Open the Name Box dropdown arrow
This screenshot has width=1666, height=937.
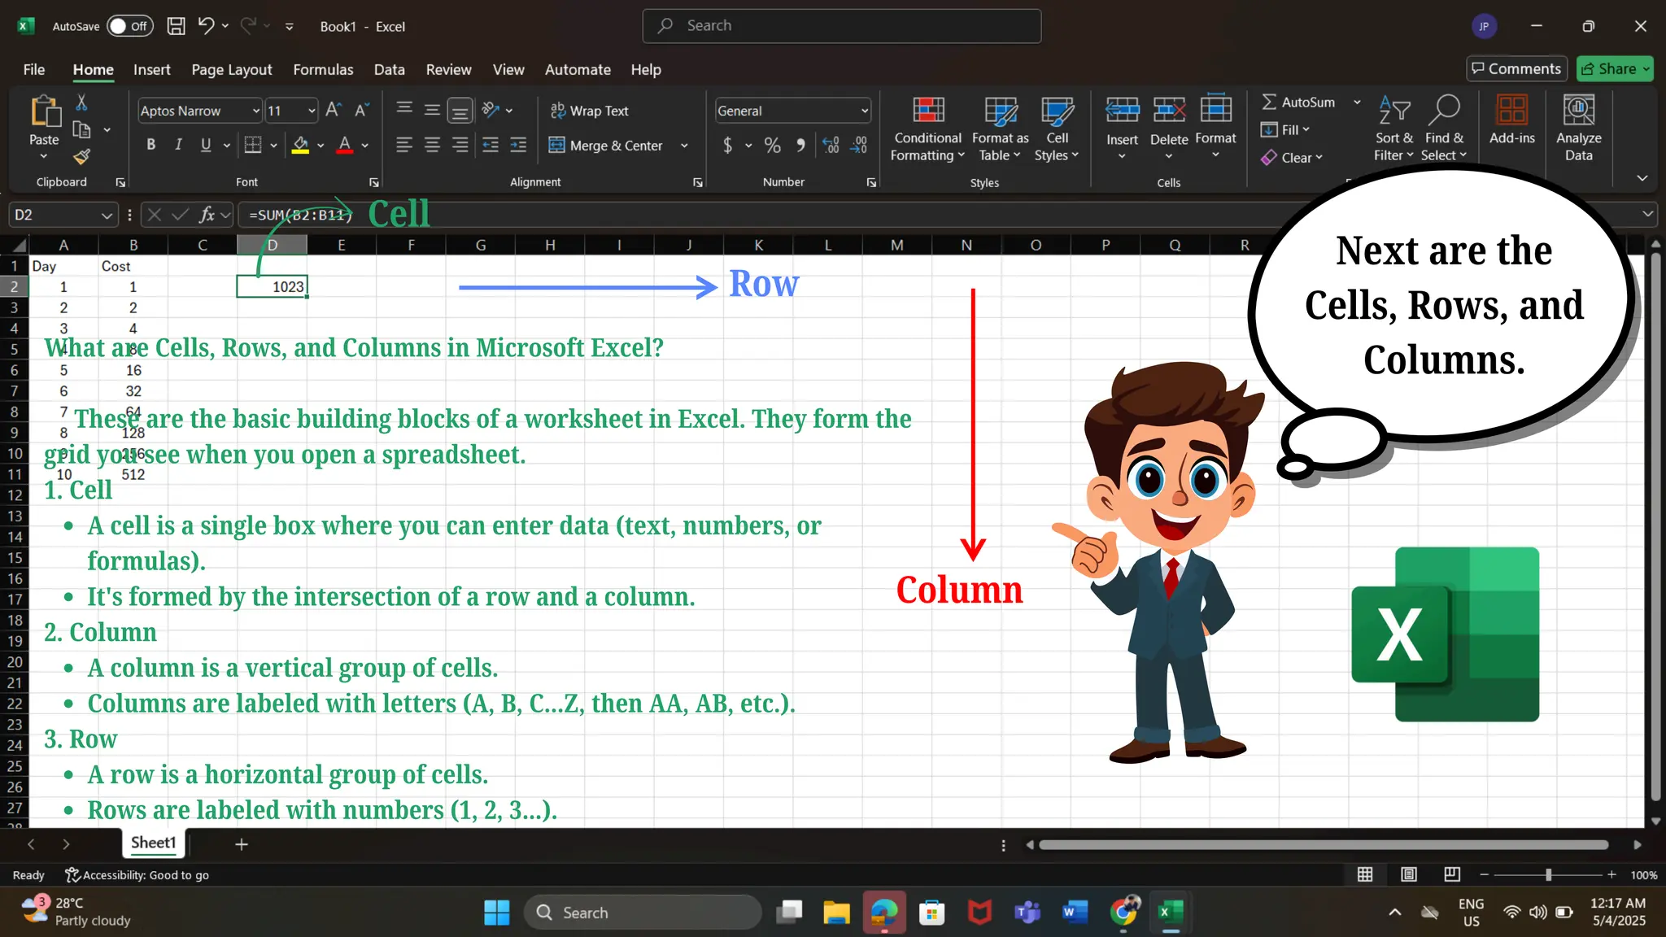pos(106,216)
